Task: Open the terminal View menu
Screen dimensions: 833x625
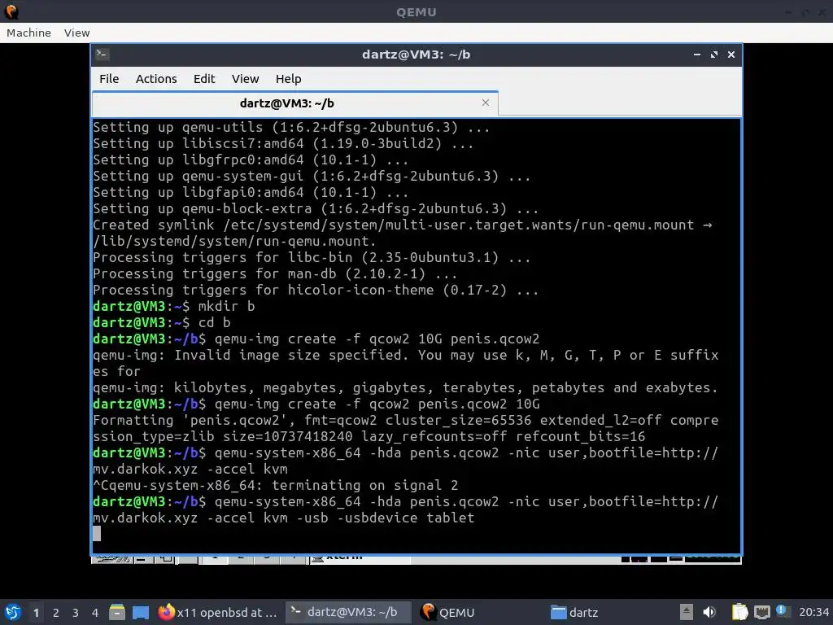Action: coord(245,79)
